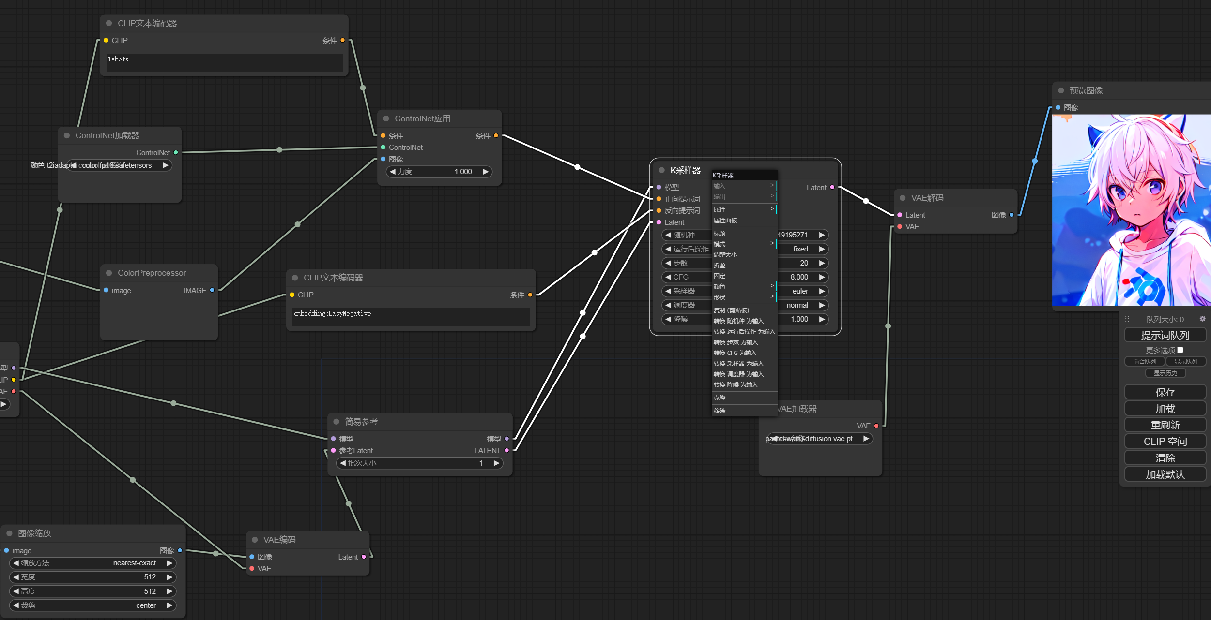Collapse the ColorPreprocessor node via its title dot
This screenshot has height=620, width=1211.
click(x=108, y=272)
